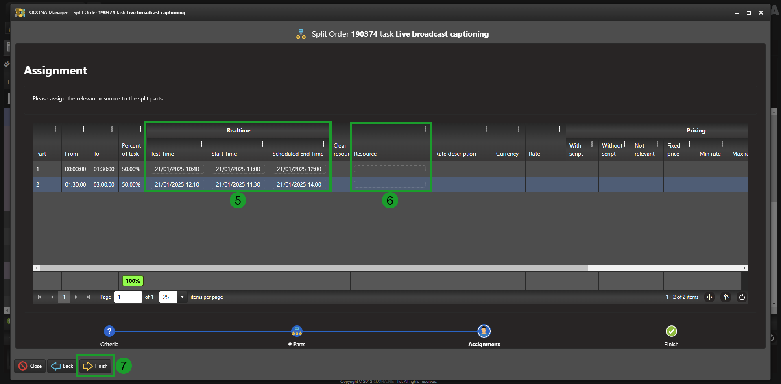Open the Test Time column options menu
Image resolution: width=781 pixels, height=384 pixels.
[x=201, y=144]
